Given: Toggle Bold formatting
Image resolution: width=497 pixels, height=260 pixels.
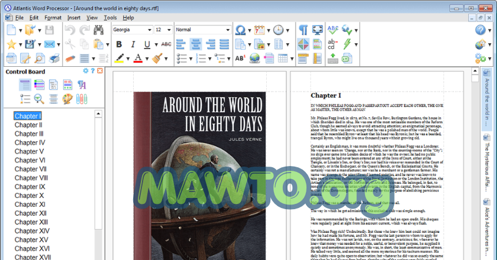Looking at the screenshot, I should 119,44.
